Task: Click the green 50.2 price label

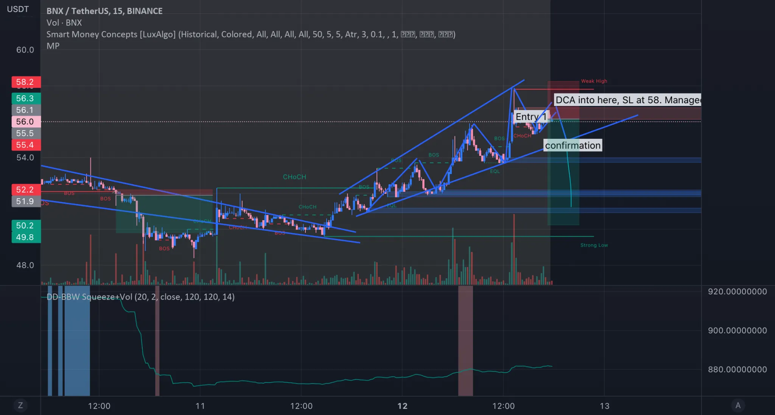Action: pos(25,225)
